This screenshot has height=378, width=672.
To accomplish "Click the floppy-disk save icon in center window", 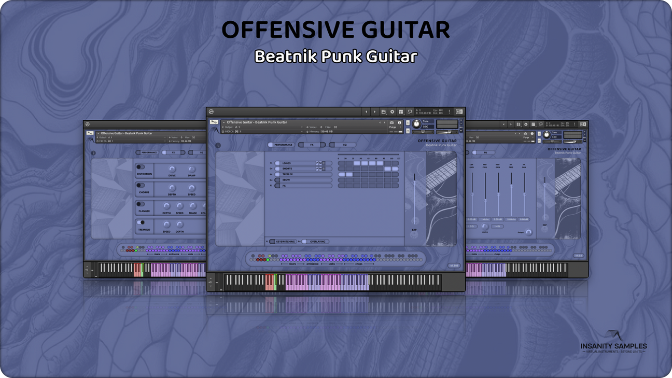I will click(383, 111).
